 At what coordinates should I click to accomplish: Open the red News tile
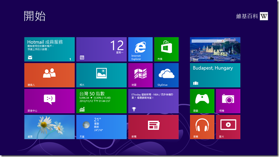pyautogui.click(x=154, y=127)
